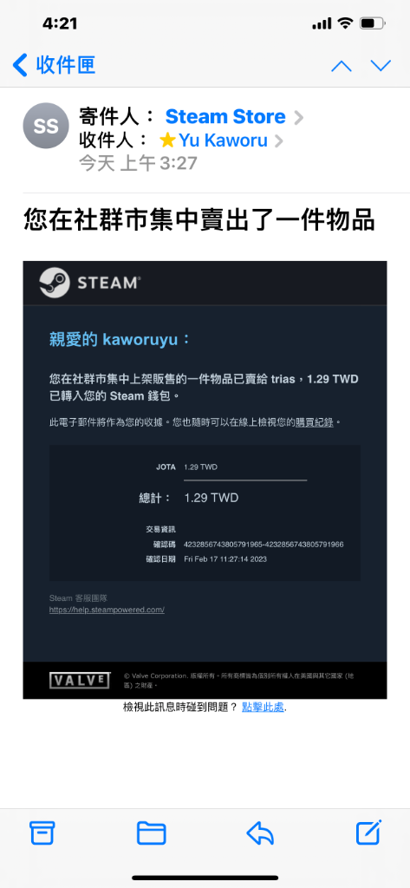Expand sender details chevron next to Steam Store
This screenshot has height=888, width=410.
coord(298,118)
